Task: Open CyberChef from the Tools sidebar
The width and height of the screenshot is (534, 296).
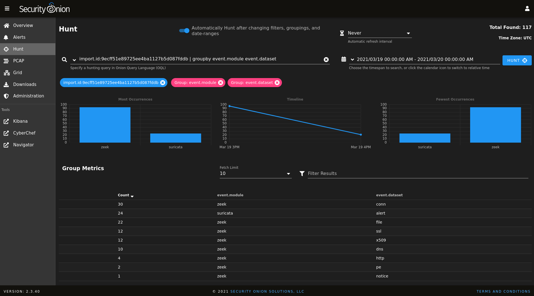Action: tap(24, 133)
